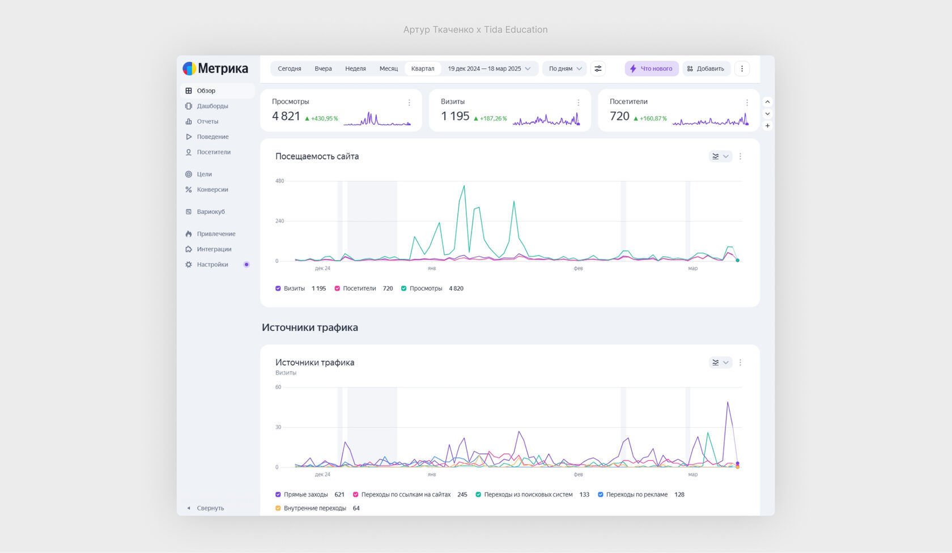Open Конверсии in the sidebar
The image size is (952, 553).
(212, 190)
